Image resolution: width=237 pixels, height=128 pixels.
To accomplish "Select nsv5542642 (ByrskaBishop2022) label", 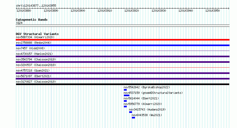I will [x=147, y=87].
